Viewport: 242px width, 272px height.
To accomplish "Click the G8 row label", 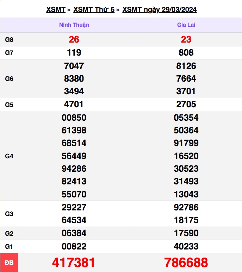I will coord(9,40).
